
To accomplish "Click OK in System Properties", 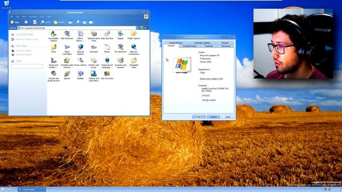I will tap(199, 117).
